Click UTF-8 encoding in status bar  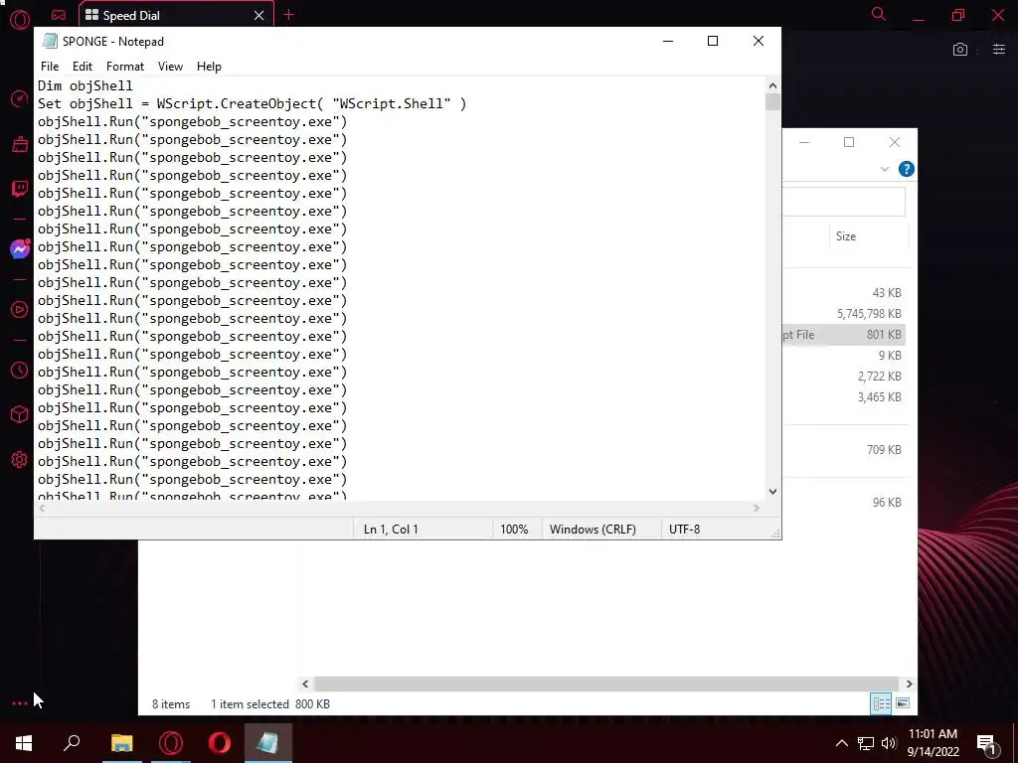(684, 530)
